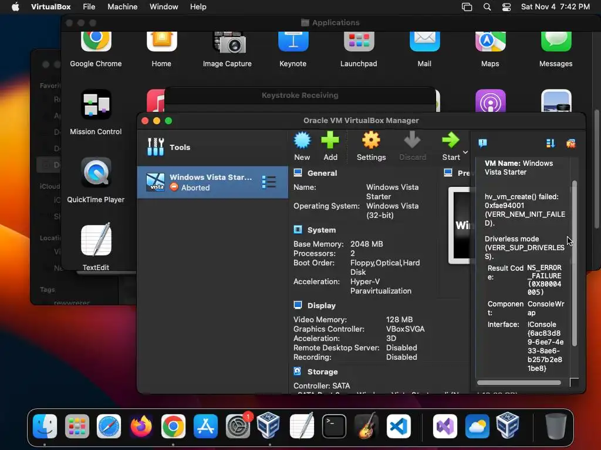The width and height of the screenshot is (601, 450).
Task: Click the notification exclamation bubble icon
Action: [x=482, y=143]
